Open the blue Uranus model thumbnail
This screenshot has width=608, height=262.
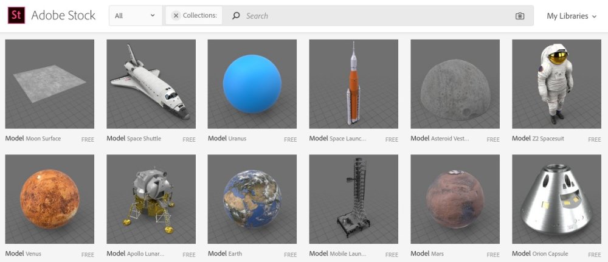coord(252,84)
